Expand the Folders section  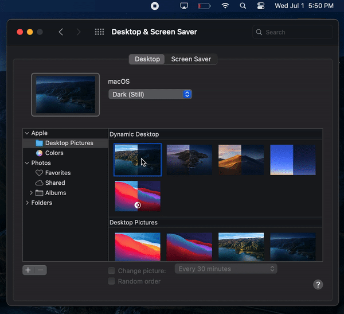point(27,203)
